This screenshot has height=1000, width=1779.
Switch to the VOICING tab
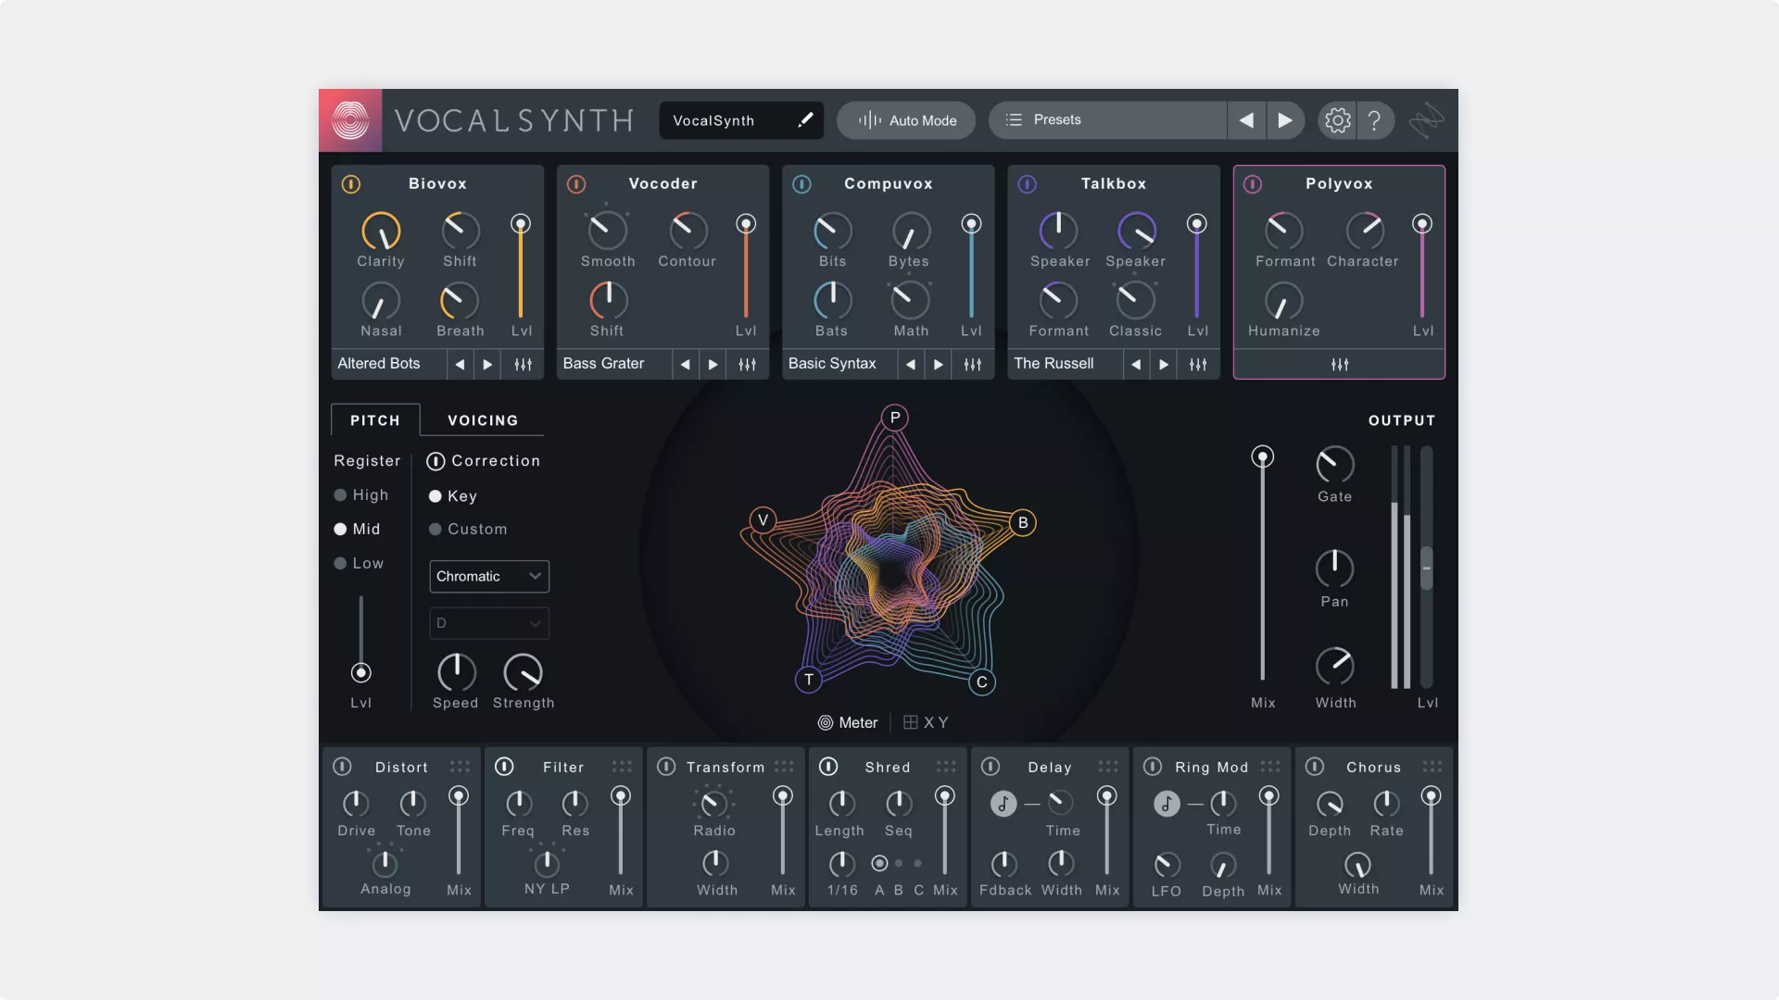[x=483, y=420]
